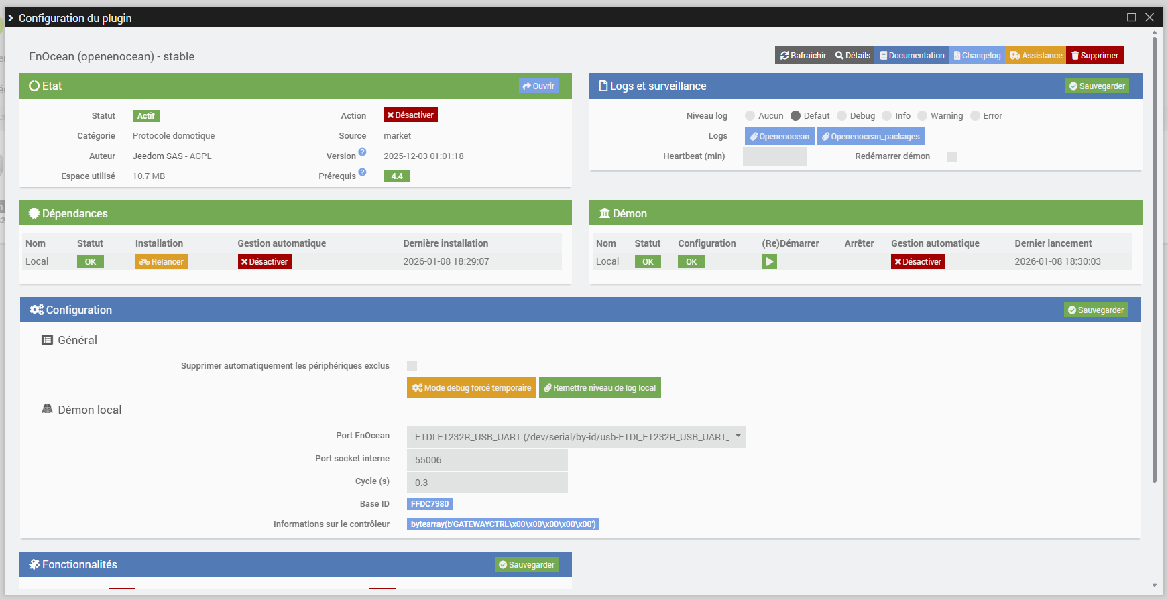This screenshot has height=600, width=1168.
Task: Enable Mode debug forcé temporaire
Action: pyautogui.click(x=471, y=388)
